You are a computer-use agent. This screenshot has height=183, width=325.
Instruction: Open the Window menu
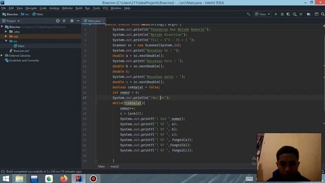coord(116,8)
